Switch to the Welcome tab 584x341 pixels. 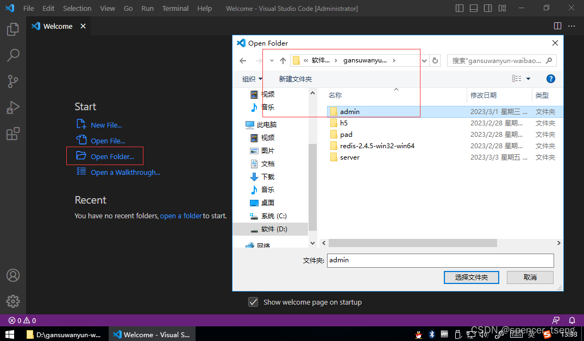click(57, 26)
